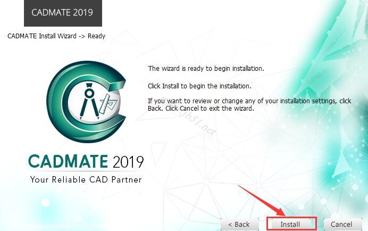Screen dimensions: 368x231
Task: Click the green C-shaped CADMATE logo
Action: pos(86,102)
